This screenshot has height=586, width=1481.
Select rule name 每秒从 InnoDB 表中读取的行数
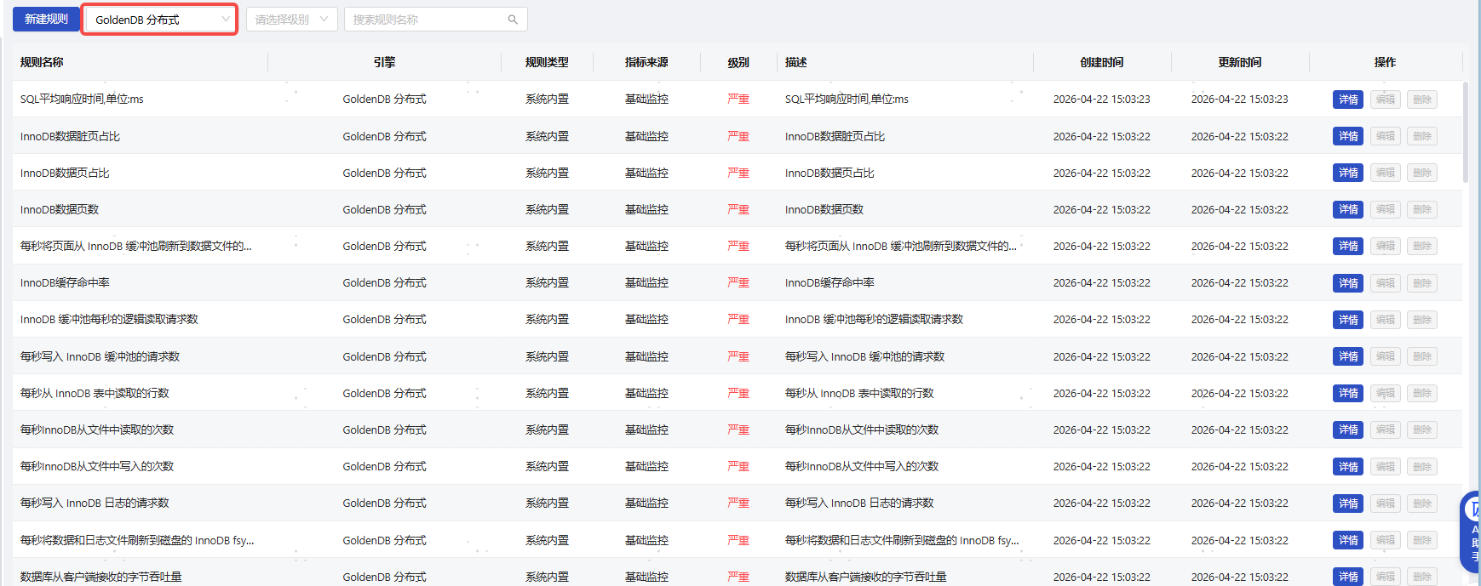point(95,393)
